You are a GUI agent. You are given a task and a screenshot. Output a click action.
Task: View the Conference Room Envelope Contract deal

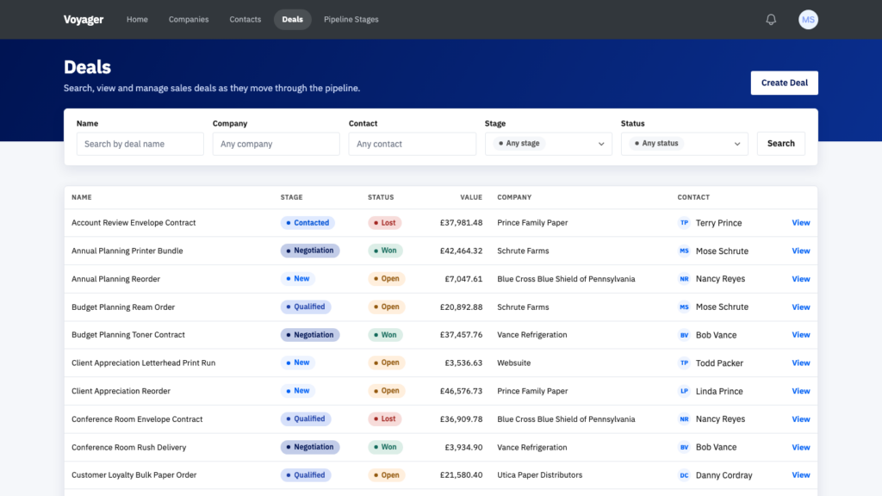(801, 419)
